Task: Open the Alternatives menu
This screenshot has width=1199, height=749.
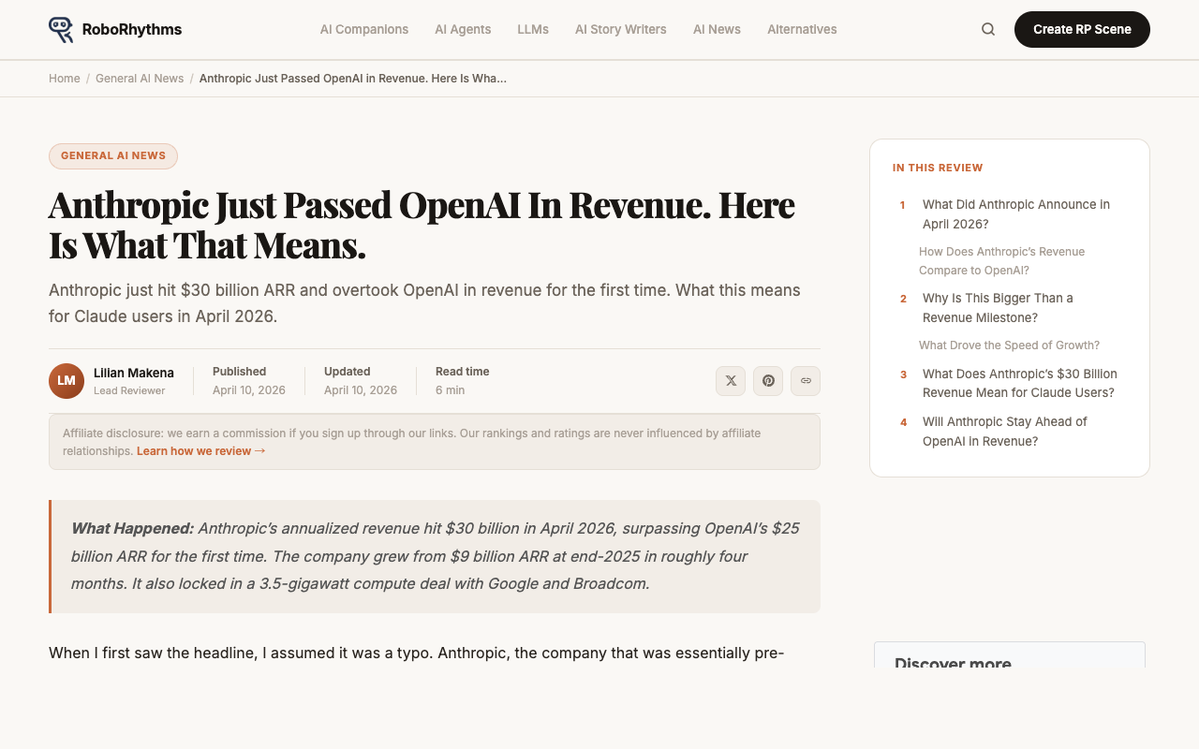Action: tap(802, 29)
